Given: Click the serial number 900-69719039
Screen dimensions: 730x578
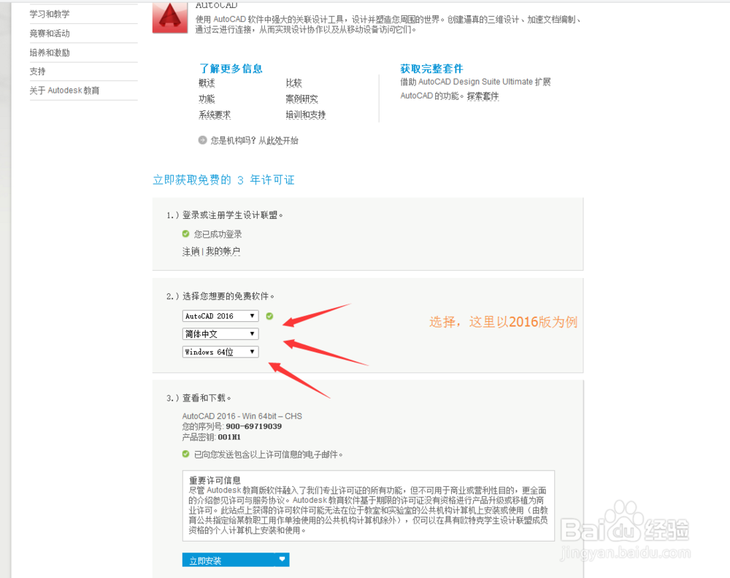Looking at the screenshot, I should 254,426.
